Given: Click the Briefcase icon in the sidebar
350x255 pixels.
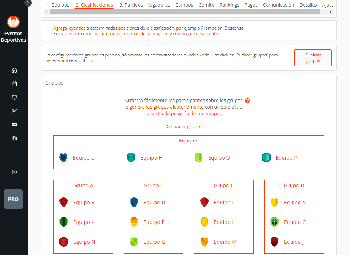Looking at the screenshot, I should (14, 138).
